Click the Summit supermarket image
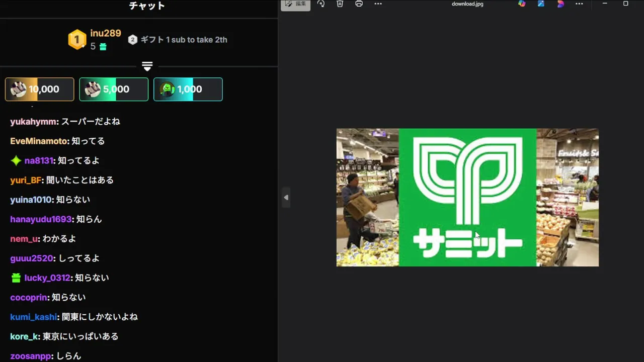This screenshot has height=362, width=644. pos(467,197)
